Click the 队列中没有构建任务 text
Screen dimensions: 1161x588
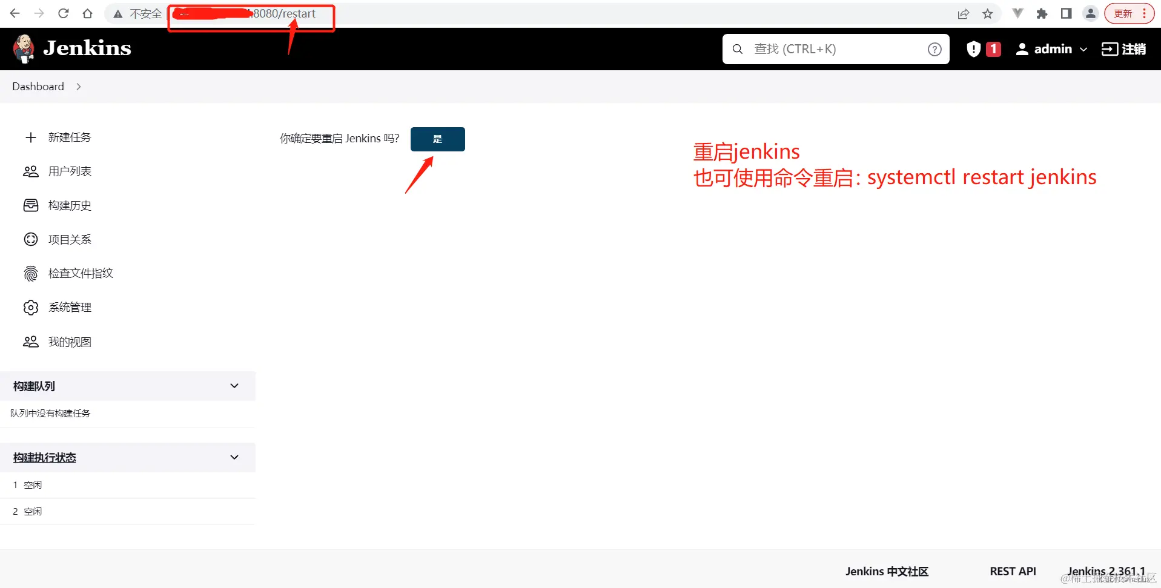click(50, 414)
